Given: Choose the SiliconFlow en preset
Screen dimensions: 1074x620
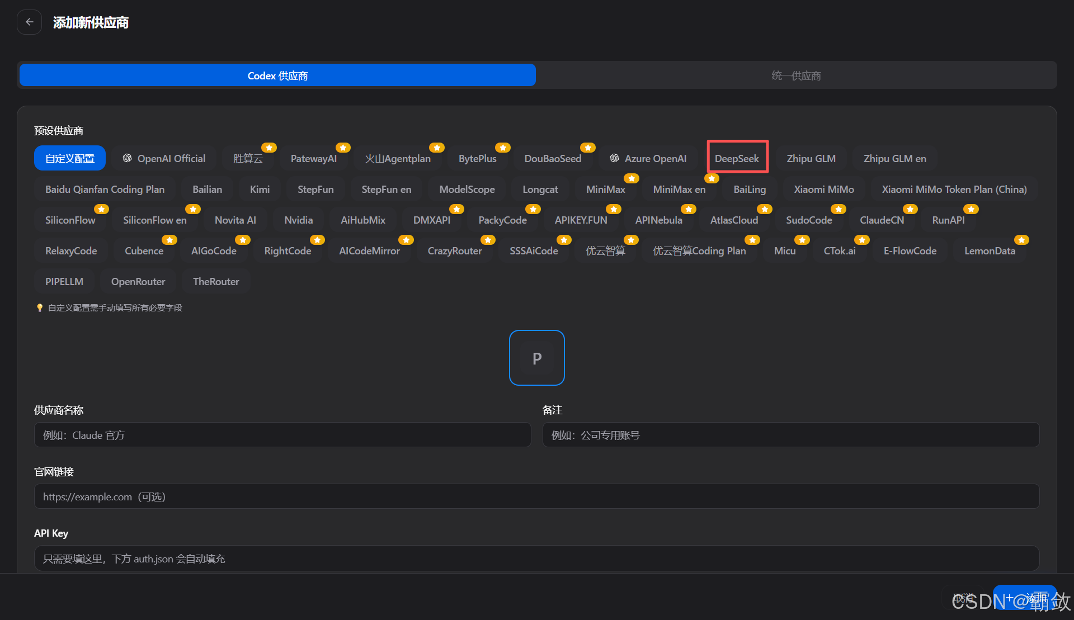Looking at the screenshot, I should pos(155,220).
